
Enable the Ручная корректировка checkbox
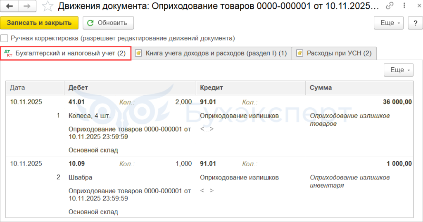(5, 38)
